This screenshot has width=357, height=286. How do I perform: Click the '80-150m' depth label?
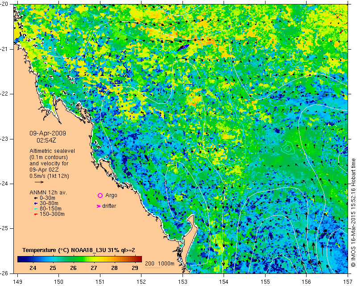[50, 209]
